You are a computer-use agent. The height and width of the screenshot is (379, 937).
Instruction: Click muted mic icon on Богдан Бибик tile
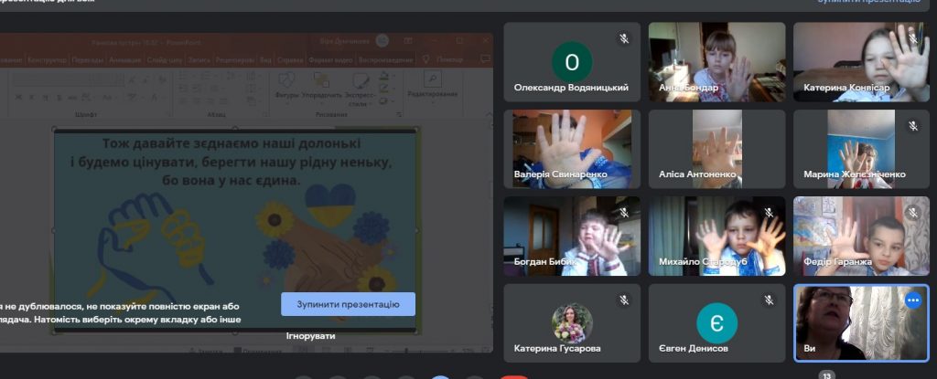624,213
